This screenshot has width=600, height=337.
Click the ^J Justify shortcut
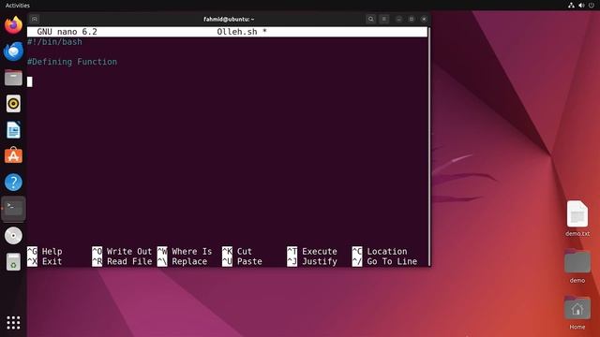[x=312, y=261]
